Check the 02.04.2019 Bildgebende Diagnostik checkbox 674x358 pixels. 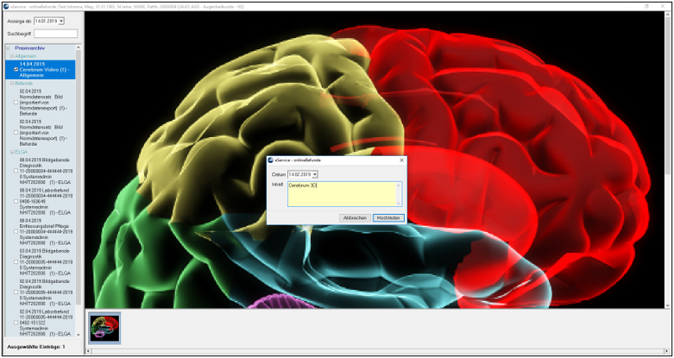tap(16, 292)
